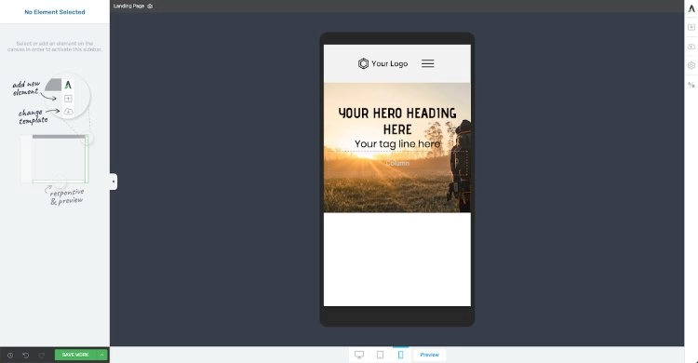
Task: Click the 'Your Logo' text
Action: point(390,63)
